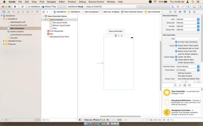The image size is (203, 126).
Task: Run the app with the Play button
Action: pos(15,7)
